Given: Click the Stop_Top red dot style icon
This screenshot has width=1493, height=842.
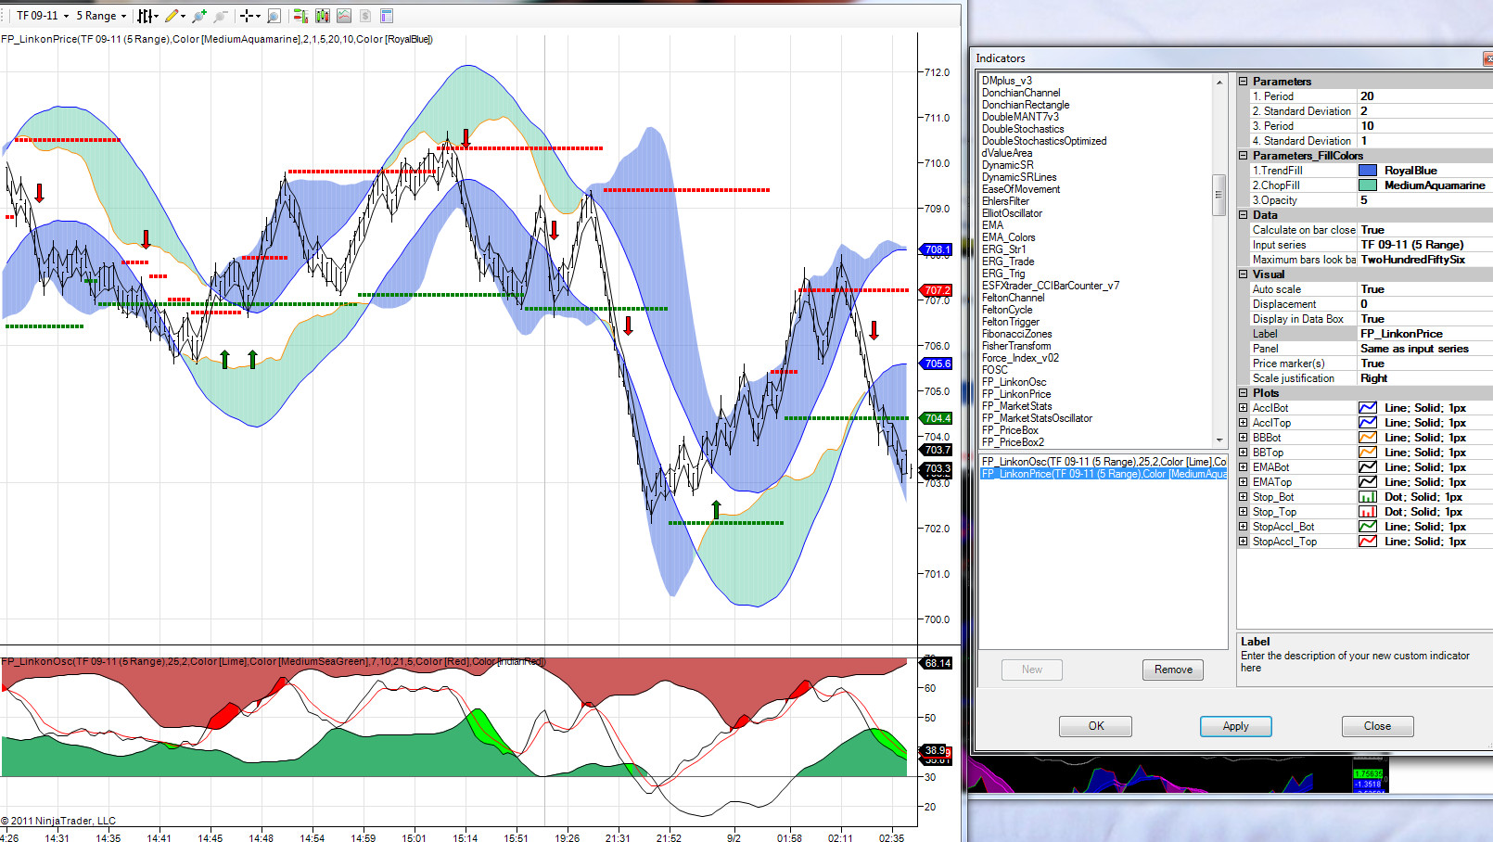Looking at the screenshot, I should 1367,512.
